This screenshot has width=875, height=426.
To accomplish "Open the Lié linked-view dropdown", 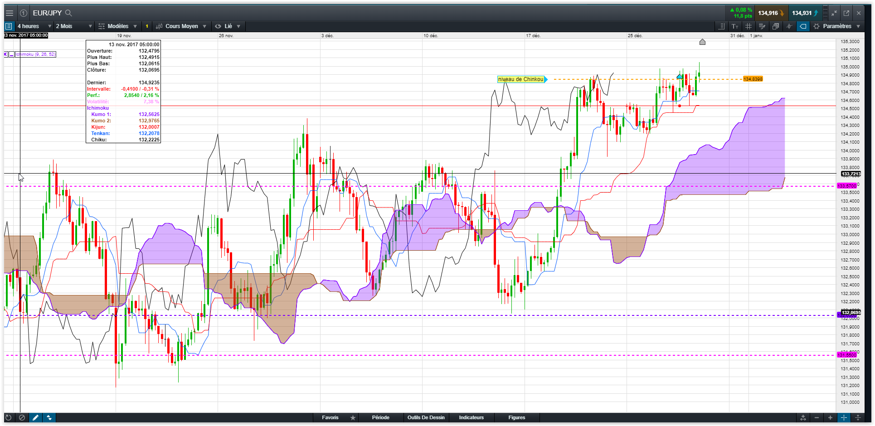I will point(228,26).
